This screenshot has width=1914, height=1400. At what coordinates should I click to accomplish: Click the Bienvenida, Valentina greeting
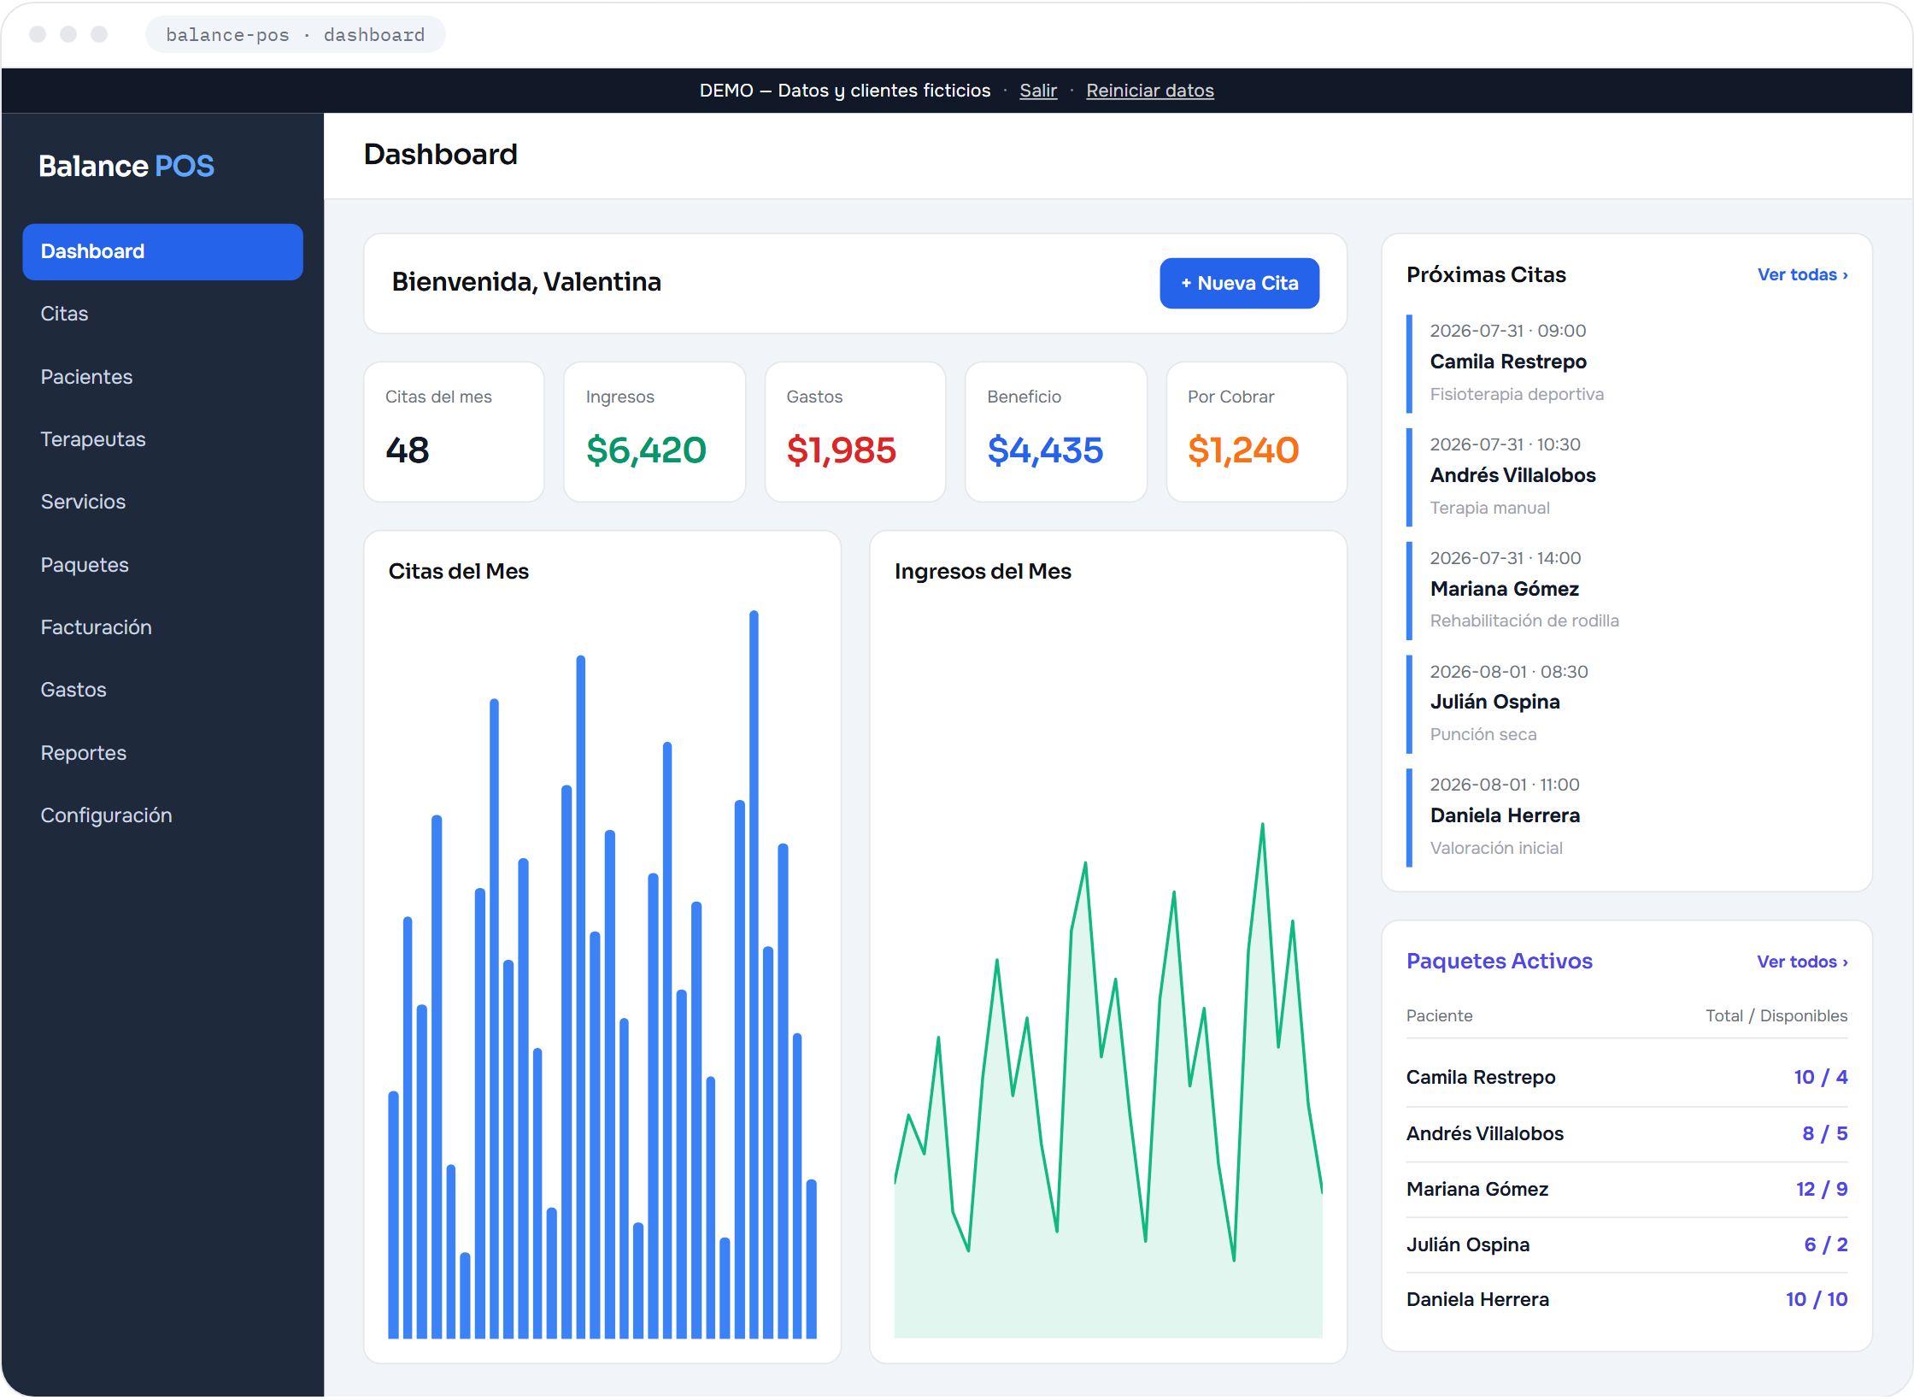coord(526,282)
